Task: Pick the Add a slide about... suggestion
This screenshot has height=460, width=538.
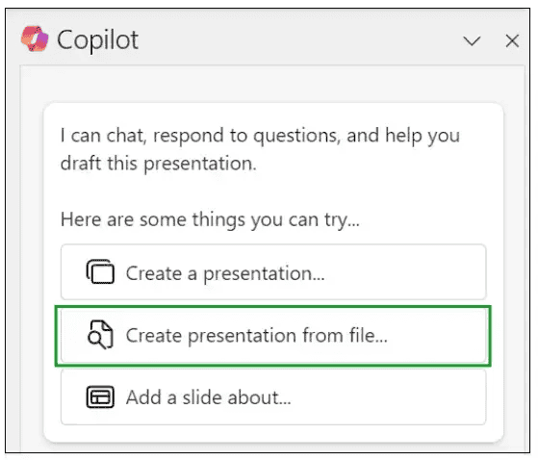Action: 273,396
